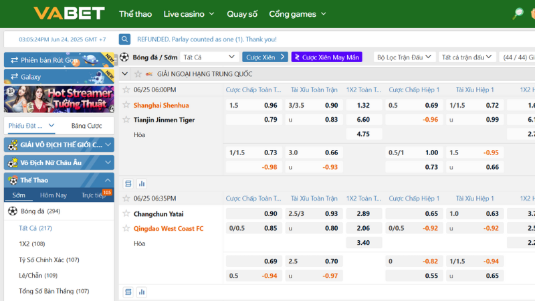Open Tất cả trận đấu dropdown

[x=467, y=57]
